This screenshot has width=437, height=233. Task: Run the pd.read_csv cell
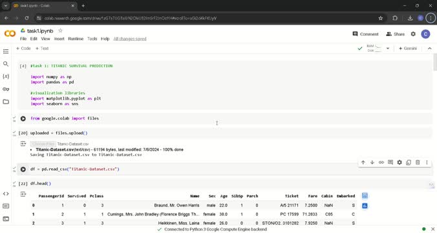23,169
